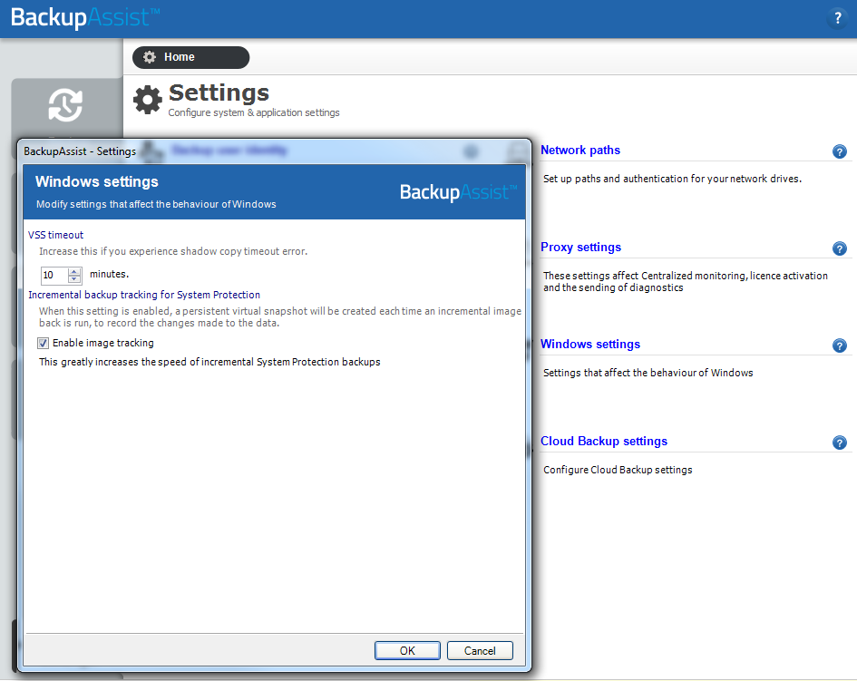The width and height of the screenshot is (857, 681).
Task: Open the Cloud Backup settings link
Action: tap(604, 442)
